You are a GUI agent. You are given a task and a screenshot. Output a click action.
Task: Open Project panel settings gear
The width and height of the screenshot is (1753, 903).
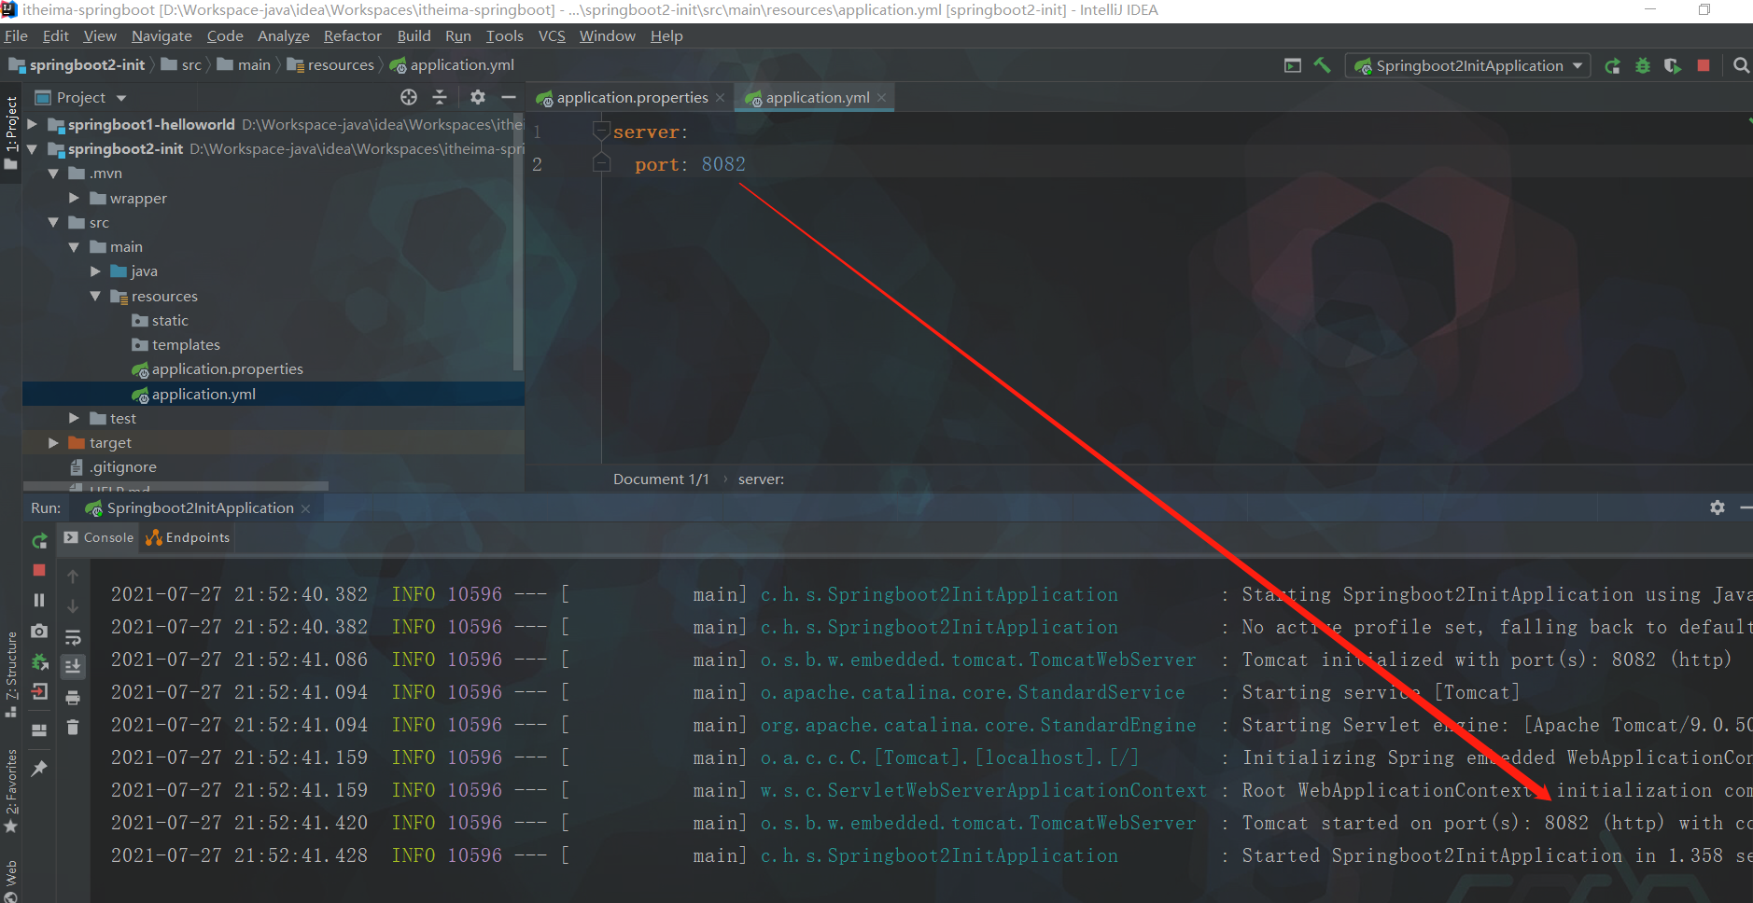tap(478, 97)
